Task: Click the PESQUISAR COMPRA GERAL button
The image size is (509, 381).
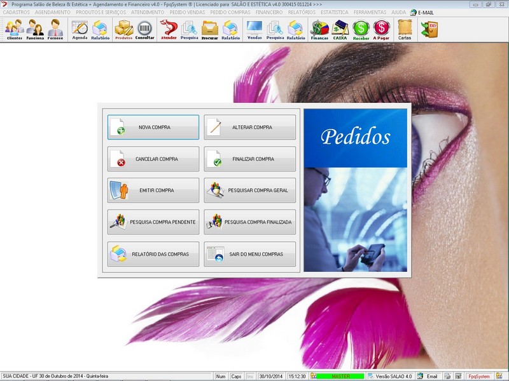Action: point(250,190)
